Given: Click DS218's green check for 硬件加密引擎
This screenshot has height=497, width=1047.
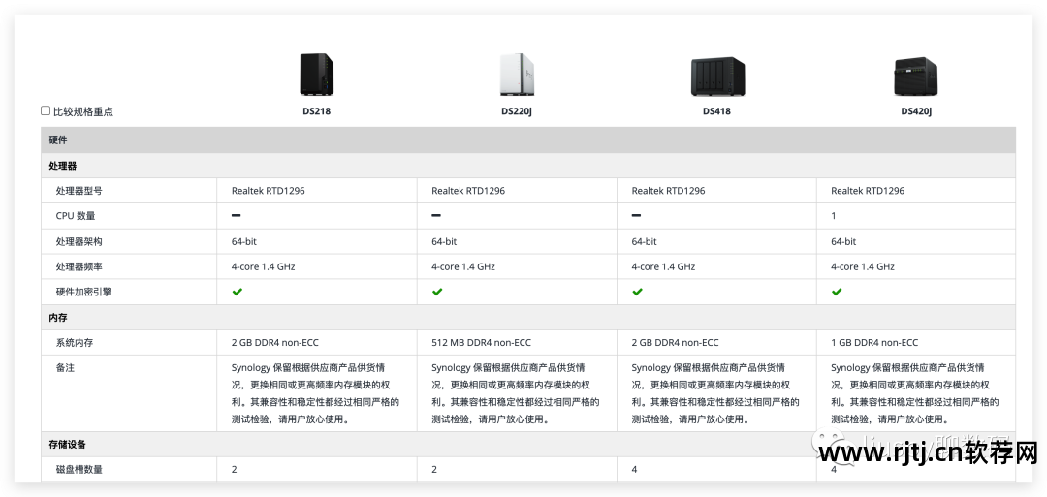Looking at the screenshot, I should point(238,292).
